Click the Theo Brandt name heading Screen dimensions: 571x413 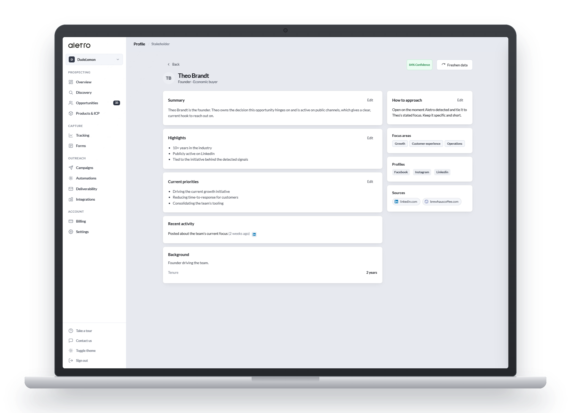click(x=193, y=76)
